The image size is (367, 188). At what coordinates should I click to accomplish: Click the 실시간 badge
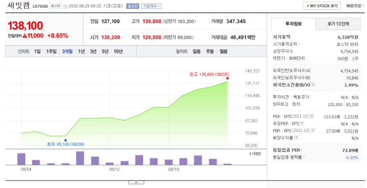point(132,6)
